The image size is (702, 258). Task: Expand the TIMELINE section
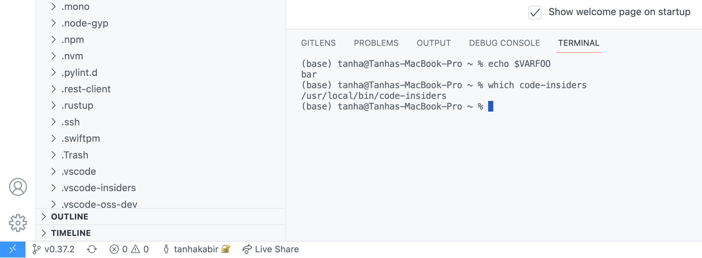pos(71,233)
